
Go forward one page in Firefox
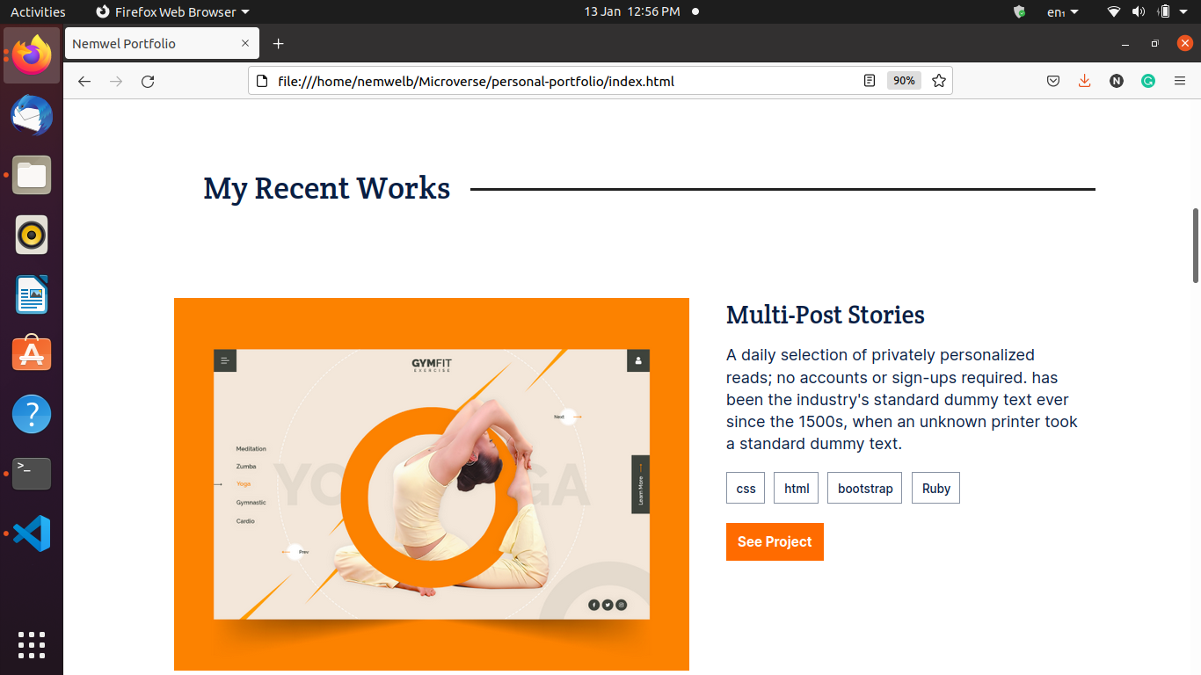[x=116, y=81]
